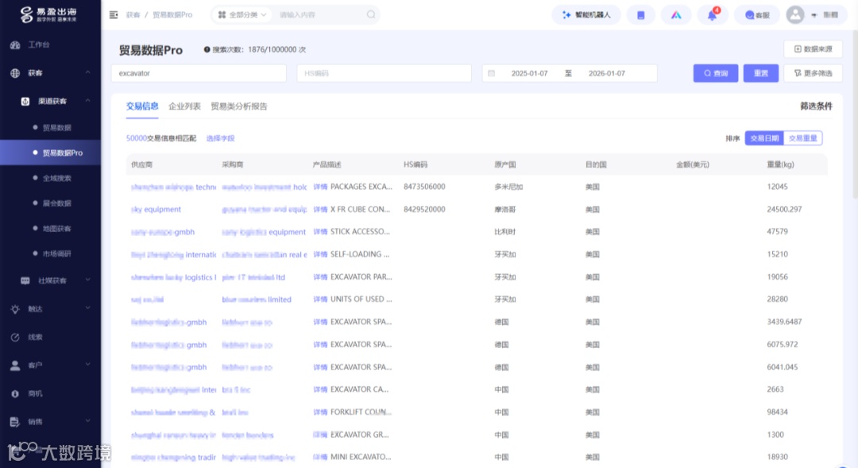Open 展会数据 in the sidebar
This screenshot has height=468, width=858.
[57, 203]
